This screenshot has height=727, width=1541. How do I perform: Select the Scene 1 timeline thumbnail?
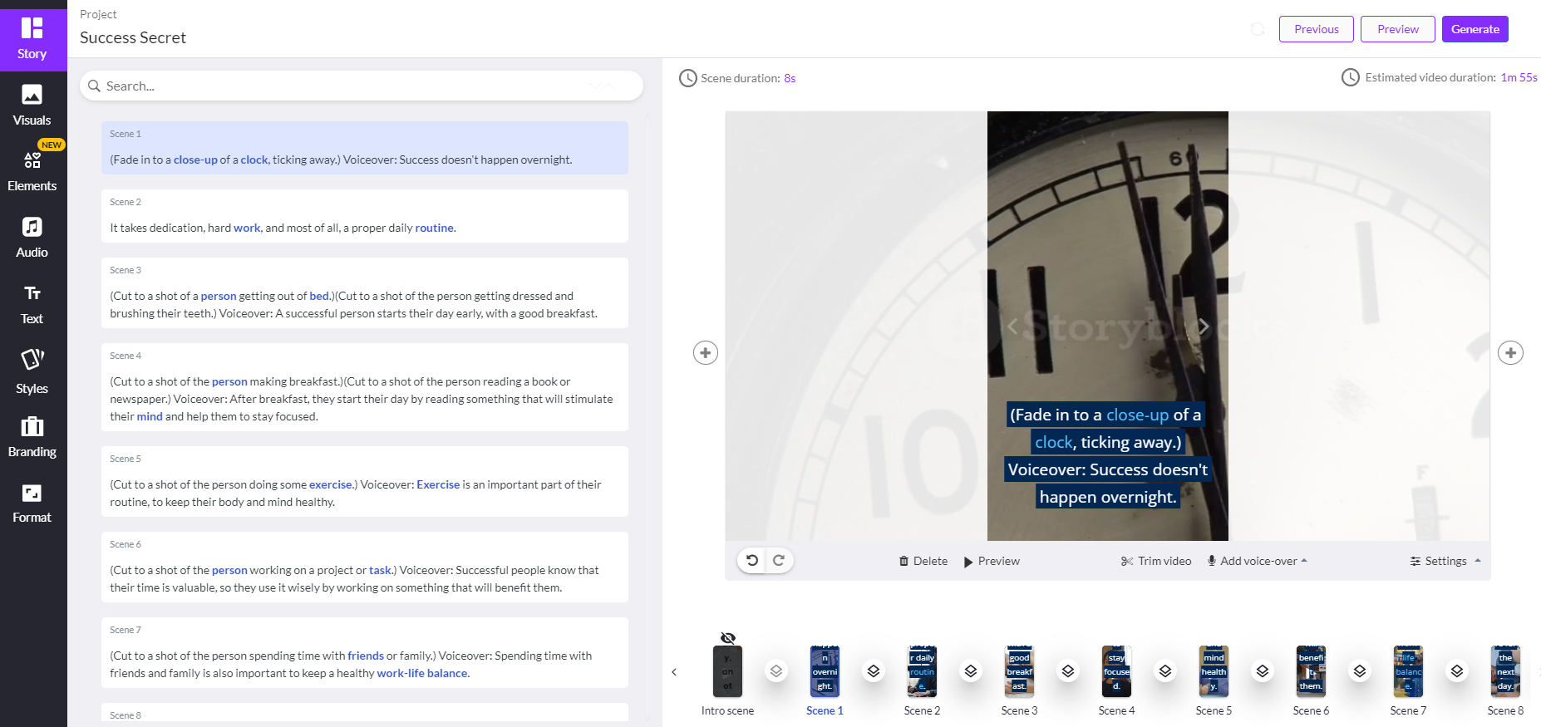point(825,671)
